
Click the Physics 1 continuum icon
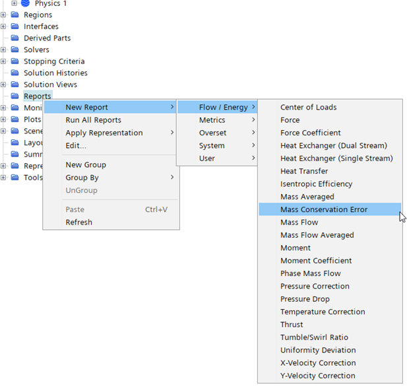click(25, 3)
